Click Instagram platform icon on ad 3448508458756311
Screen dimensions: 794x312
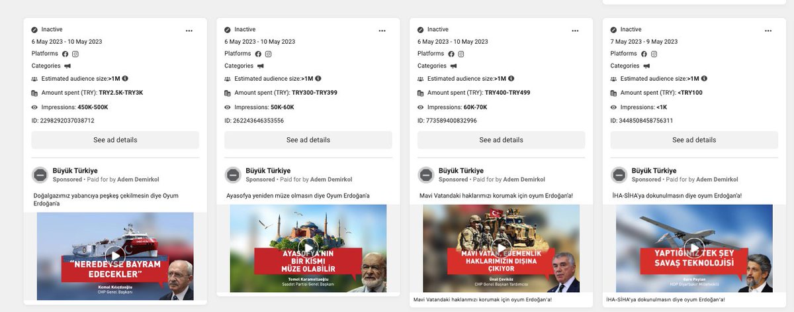pos(654,54)
